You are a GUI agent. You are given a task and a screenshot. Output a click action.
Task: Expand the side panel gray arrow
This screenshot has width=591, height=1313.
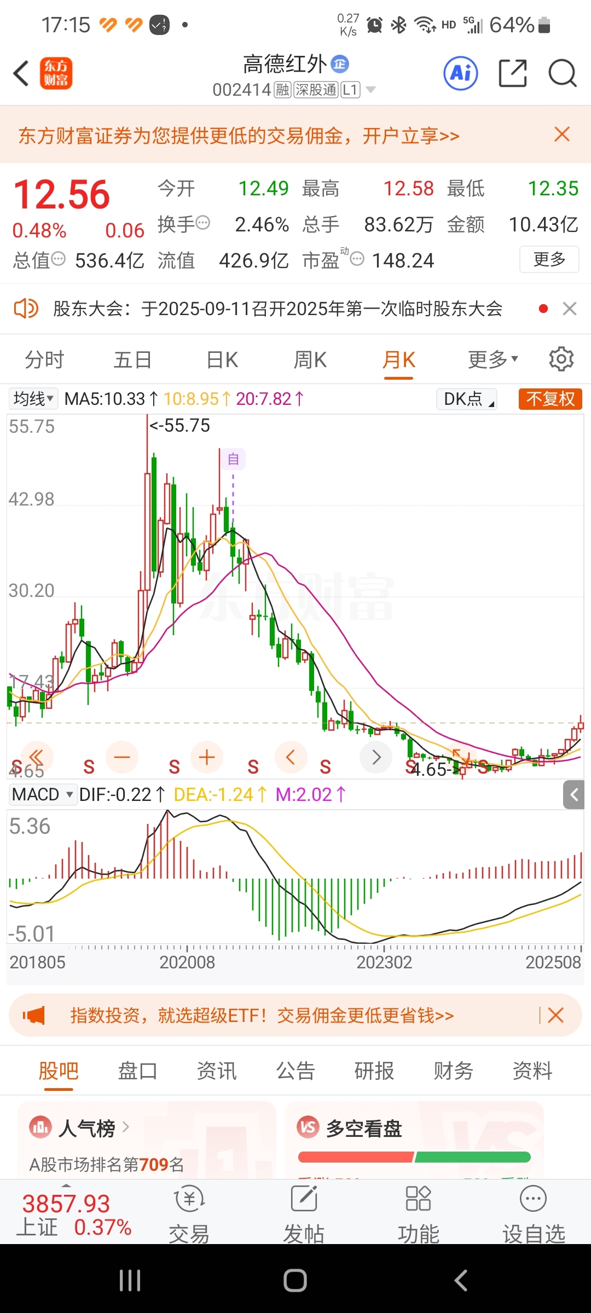click(x=573, y=794)
